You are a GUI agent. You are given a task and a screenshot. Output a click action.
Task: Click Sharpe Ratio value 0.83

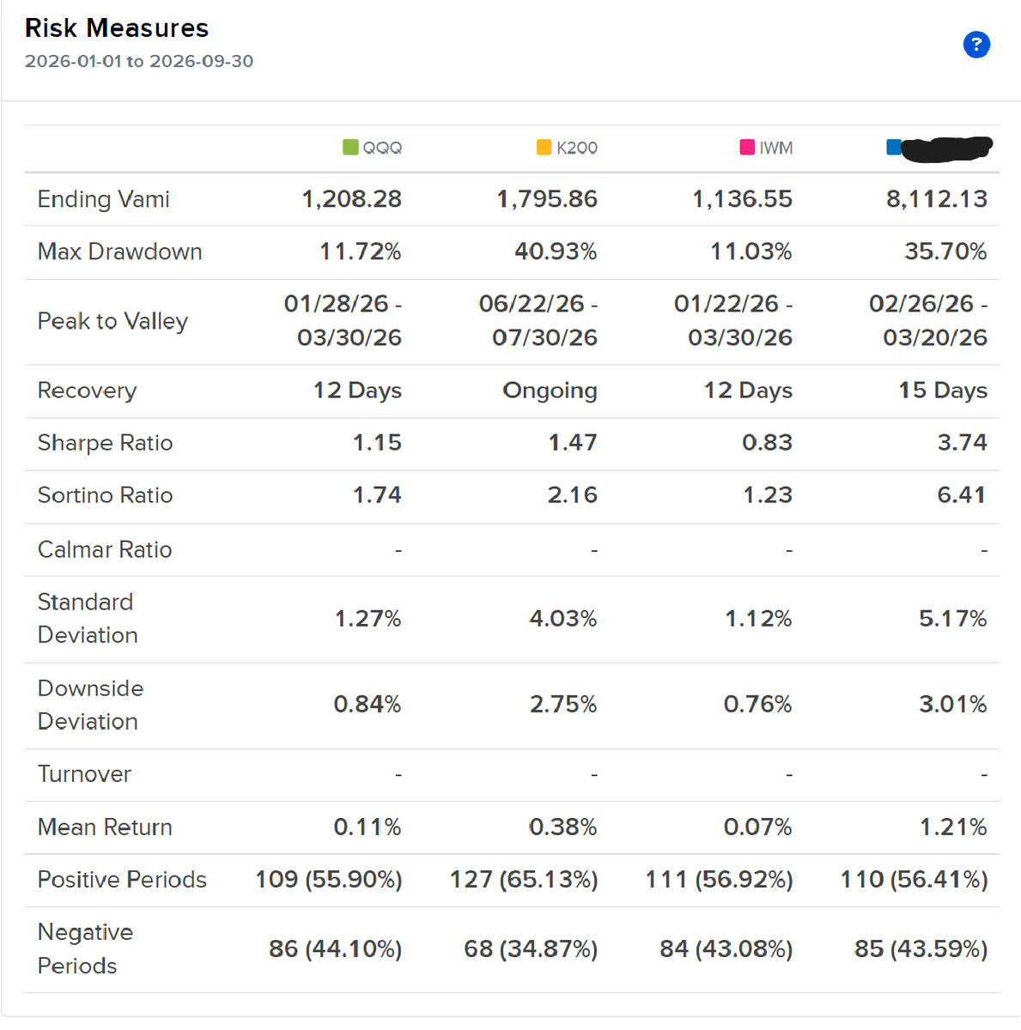pos(768,443)
